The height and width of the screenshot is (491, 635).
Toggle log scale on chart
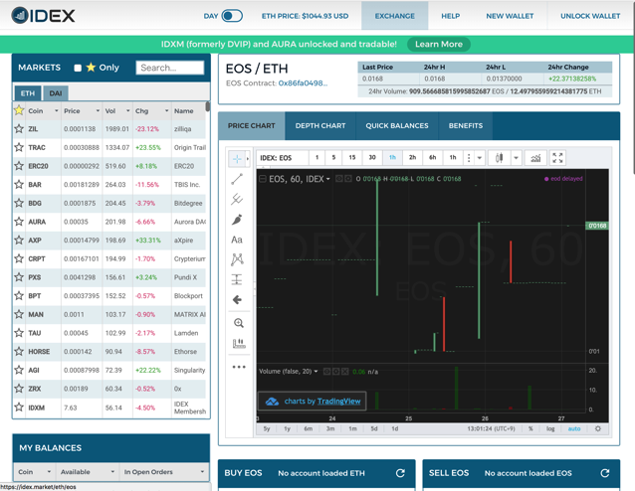[x=550, y=428]
